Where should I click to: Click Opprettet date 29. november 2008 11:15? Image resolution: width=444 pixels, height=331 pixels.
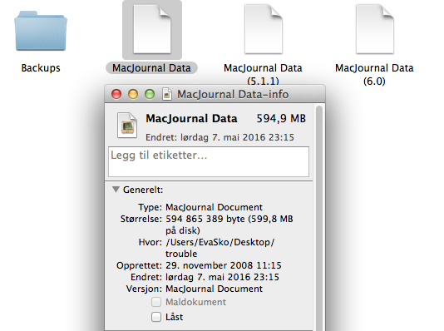(224, 265)
